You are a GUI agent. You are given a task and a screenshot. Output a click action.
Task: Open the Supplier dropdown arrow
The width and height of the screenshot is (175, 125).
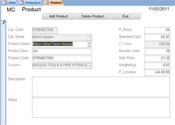pyautogui.click(x=89, y=66)
